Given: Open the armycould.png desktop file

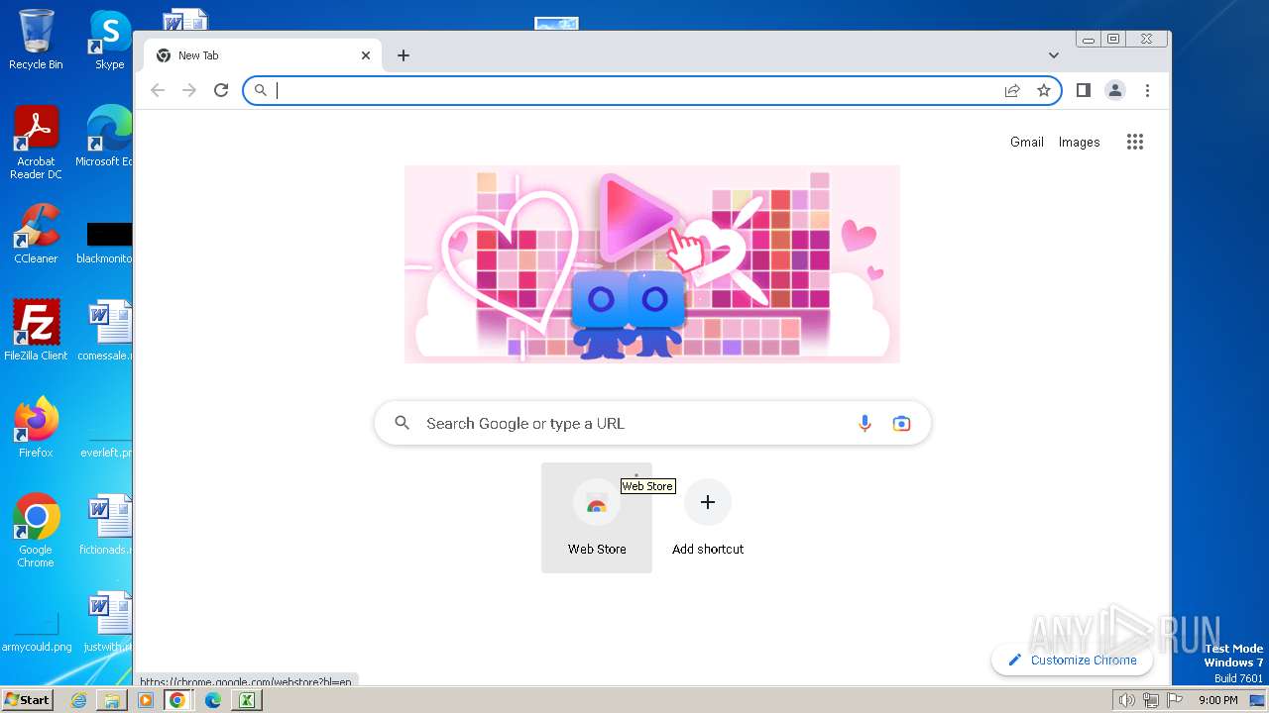Looking at the screenshot, I should point(36,632).
